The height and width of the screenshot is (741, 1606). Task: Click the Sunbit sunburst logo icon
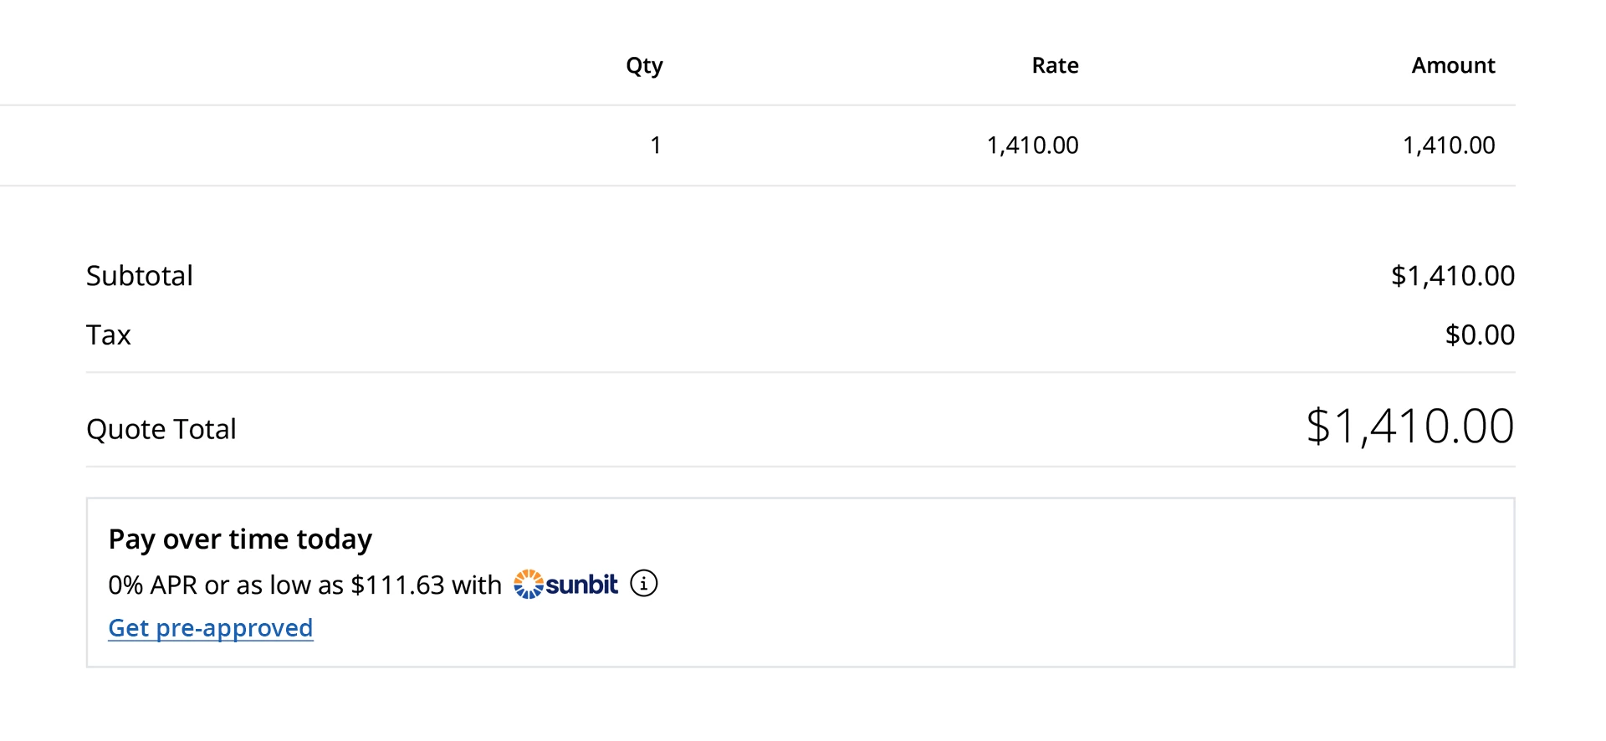(x=528, y=584)
